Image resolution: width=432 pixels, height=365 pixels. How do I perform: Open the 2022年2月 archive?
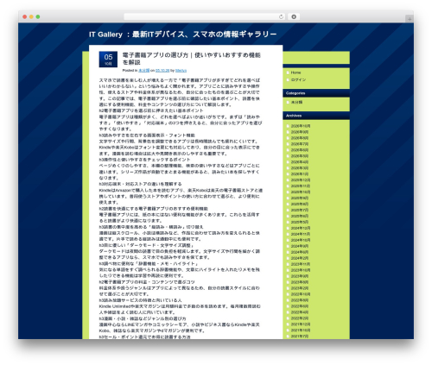(x=300, y=318)
